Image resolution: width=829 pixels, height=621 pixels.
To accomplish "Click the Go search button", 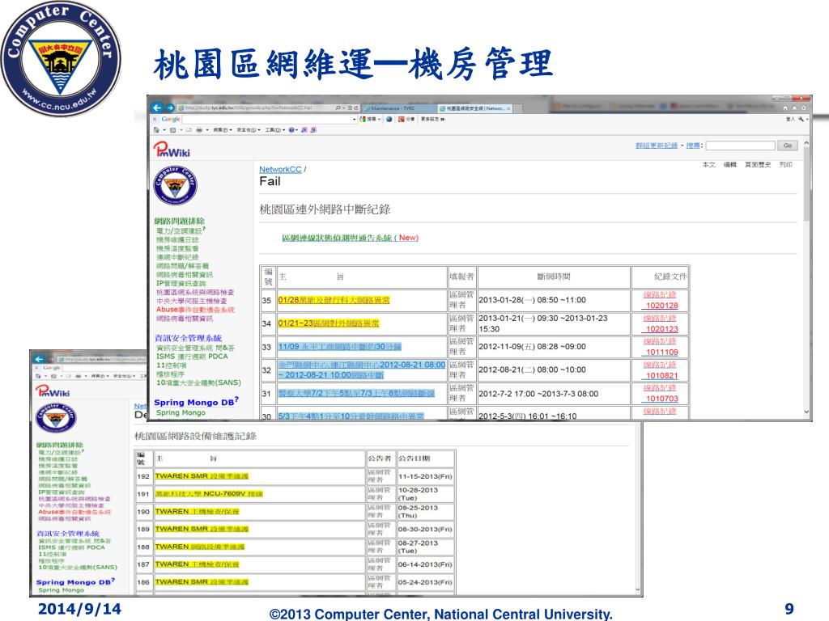I will 788,146.
